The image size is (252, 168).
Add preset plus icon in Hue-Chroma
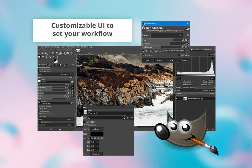point(185,35)
